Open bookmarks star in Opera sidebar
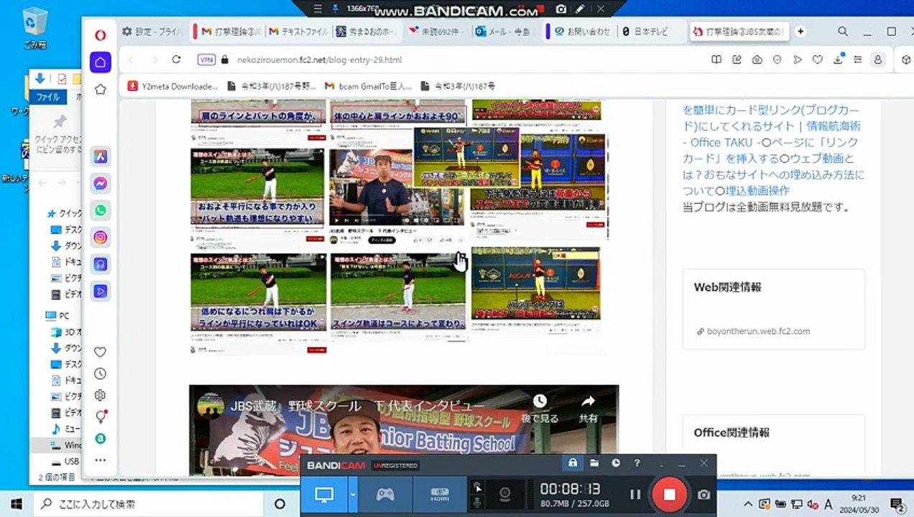The image size is (914, 517). click(100, 90)
